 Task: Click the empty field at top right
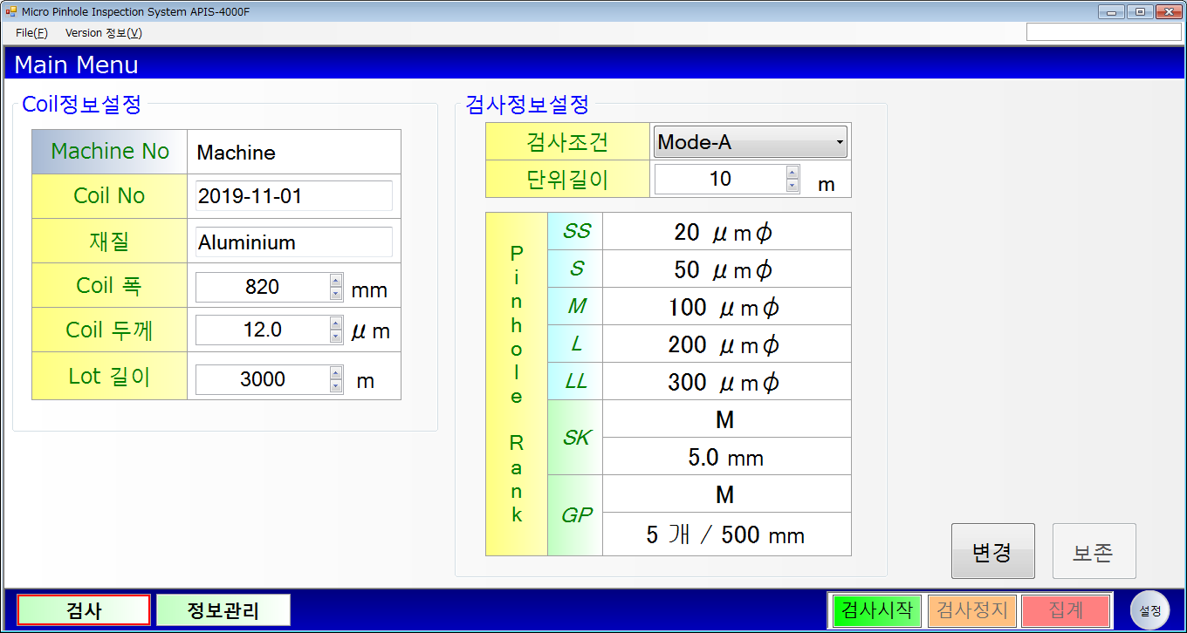[x=1103, y=32]
